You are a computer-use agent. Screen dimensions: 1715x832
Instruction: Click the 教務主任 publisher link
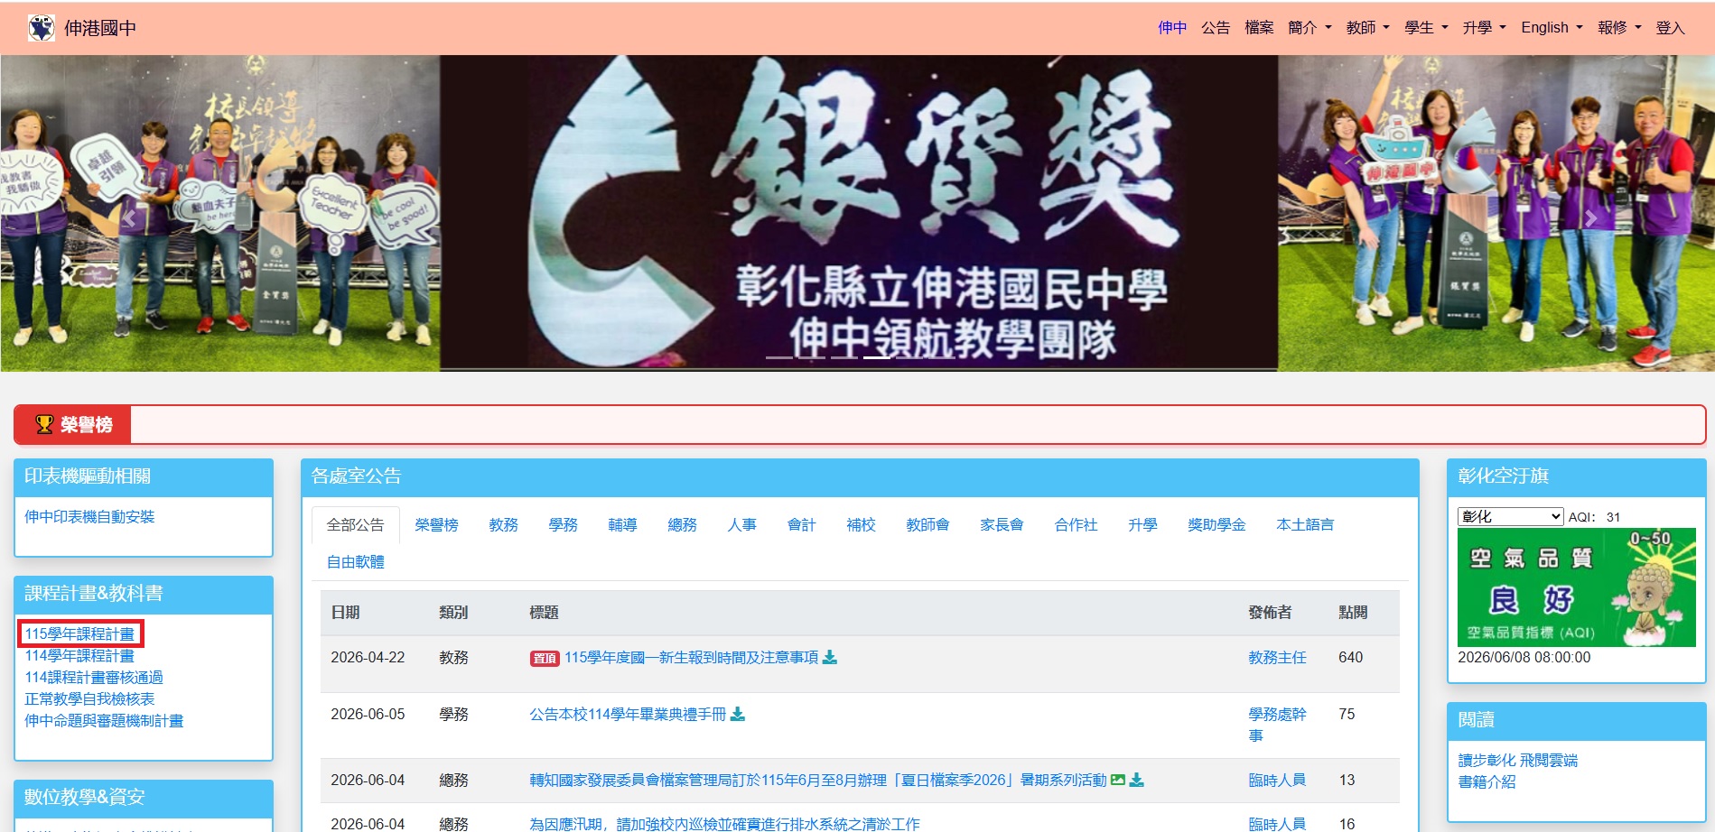coord(1277,658)
